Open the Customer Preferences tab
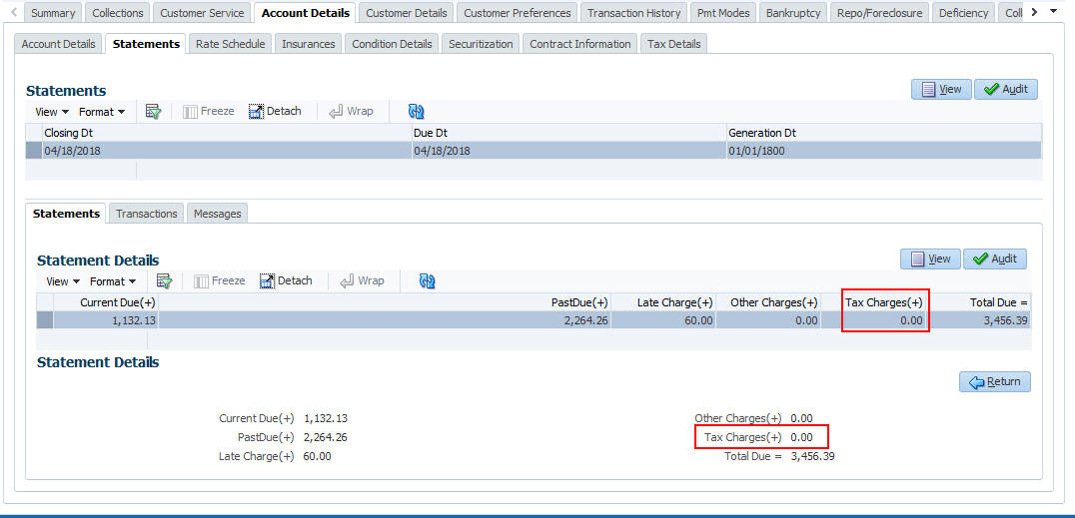 pos(517,13)
